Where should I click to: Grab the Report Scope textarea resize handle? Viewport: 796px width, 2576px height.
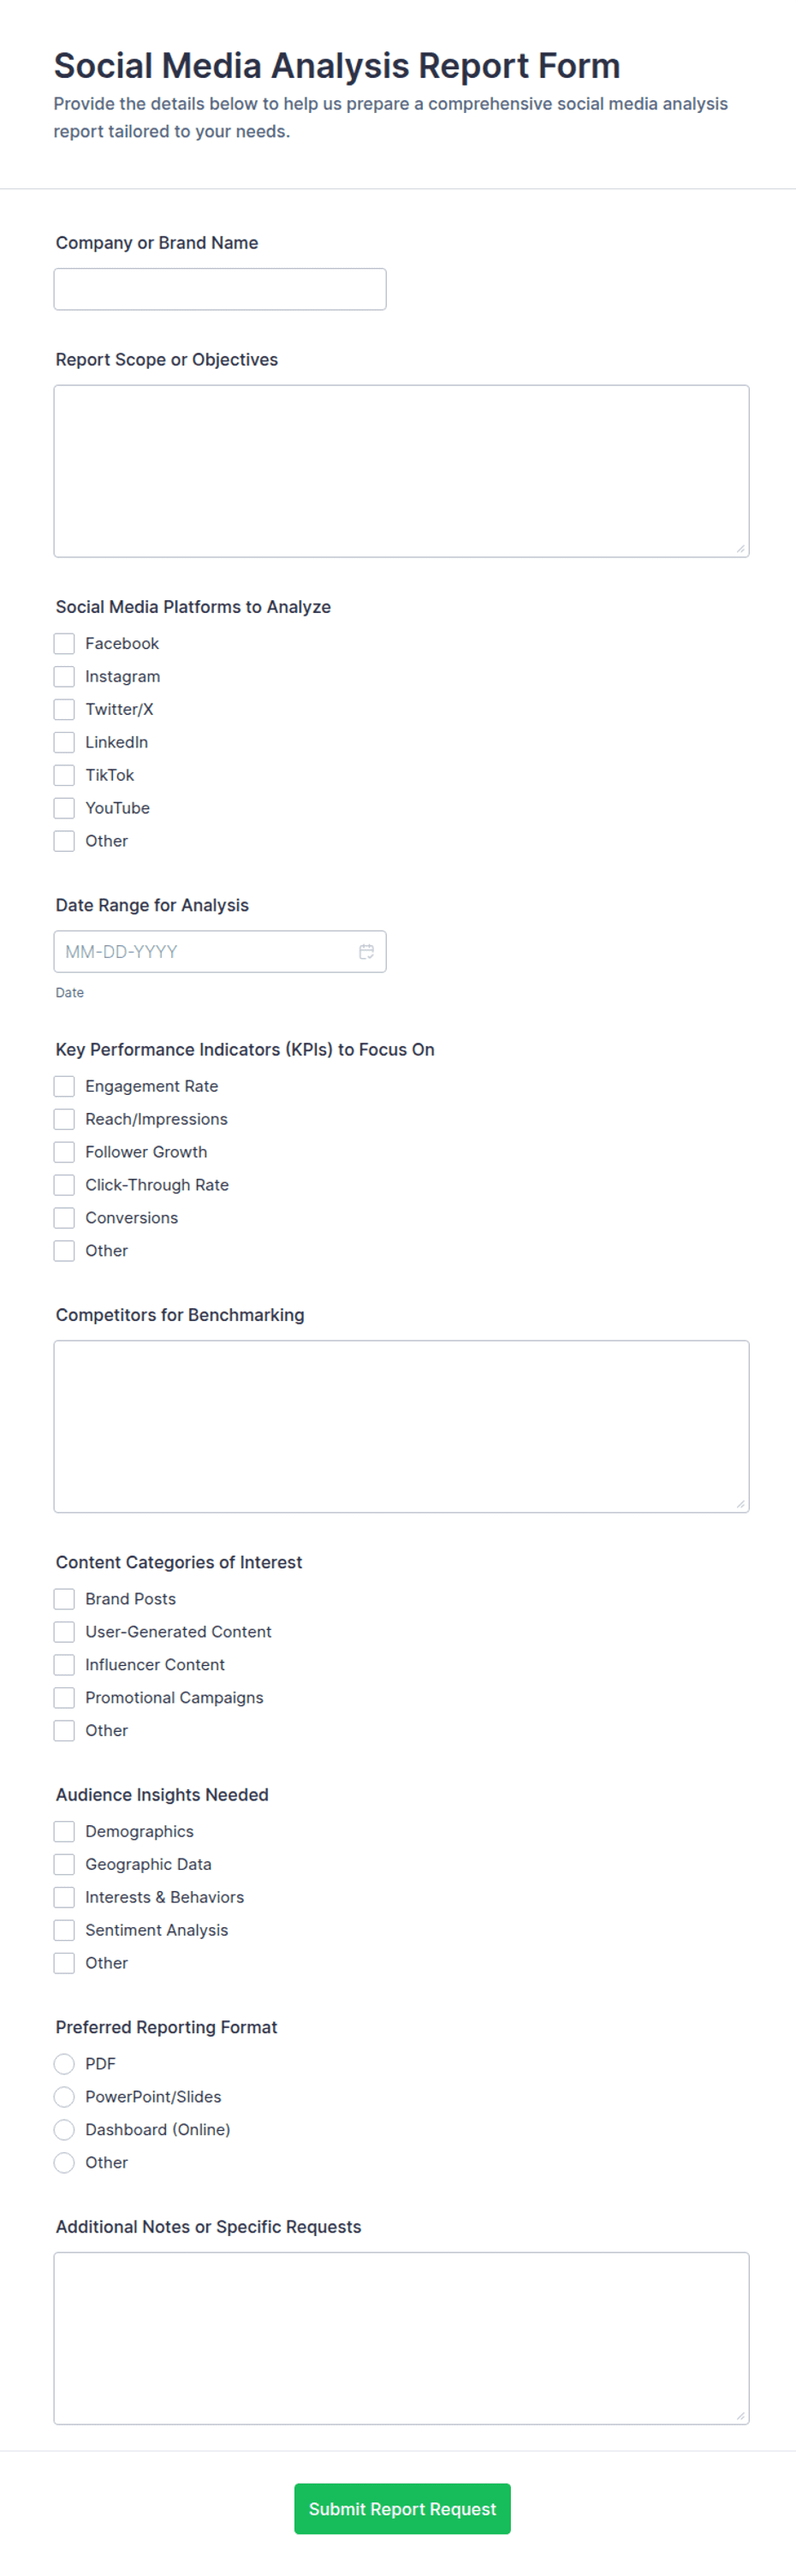pyautogui.click(x=741, y=548)
